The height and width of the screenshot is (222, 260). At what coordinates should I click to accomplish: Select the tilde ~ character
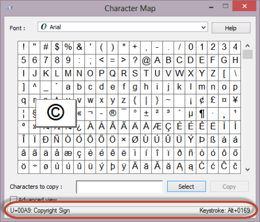(x=168, y=100)
